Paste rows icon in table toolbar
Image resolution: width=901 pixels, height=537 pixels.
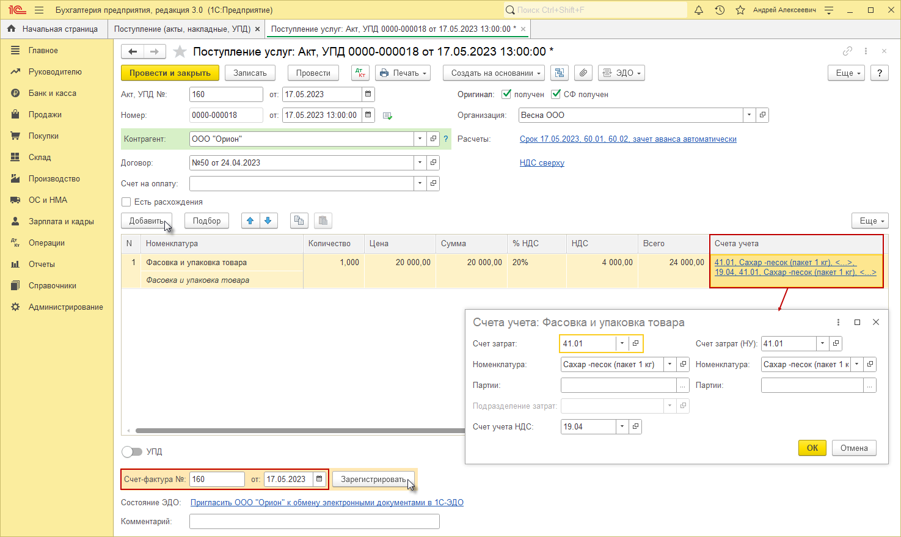323,221
